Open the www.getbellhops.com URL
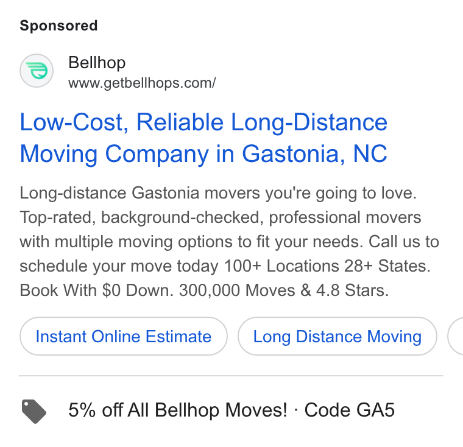 [142, 83]
